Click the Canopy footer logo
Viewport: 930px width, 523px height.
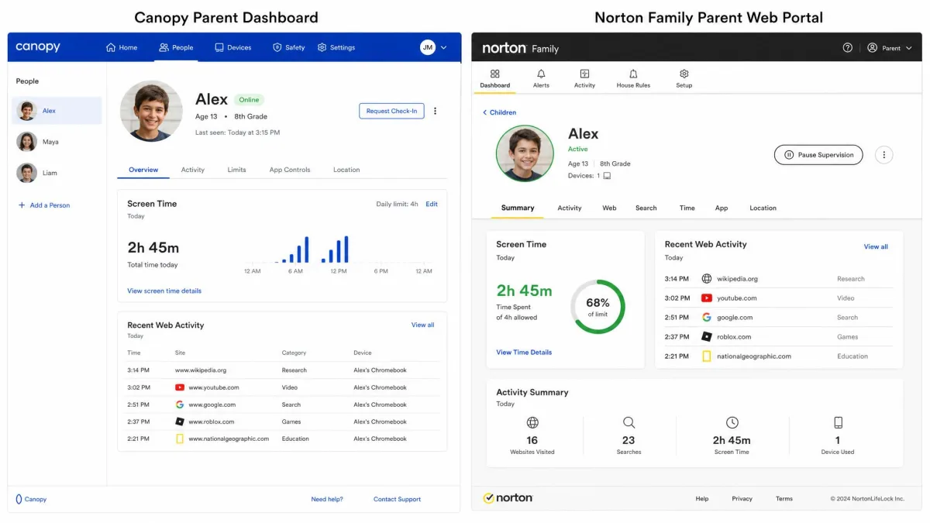(x=31, y=499)
